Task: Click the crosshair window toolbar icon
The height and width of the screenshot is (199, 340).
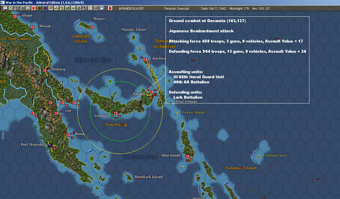Action: point(84,8)
